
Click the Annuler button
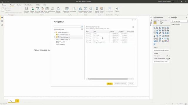click(131, 84)
